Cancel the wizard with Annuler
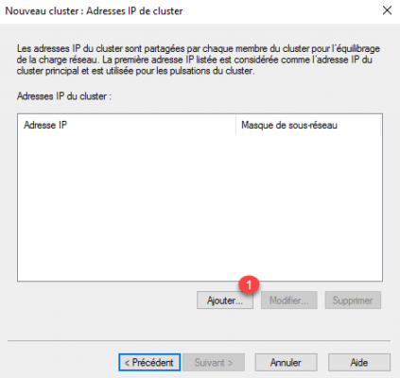Viewport: 400px width, 378px height. point(286,362)
